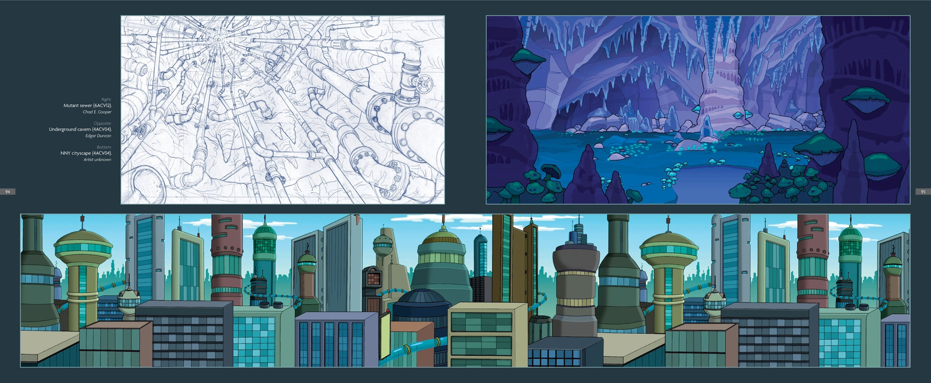Click the "Right:" caption label

click(106, 99)
